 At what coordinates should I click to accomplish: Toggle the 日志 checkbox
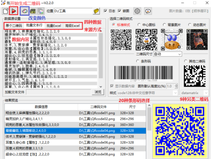click(x=106, y=11)
